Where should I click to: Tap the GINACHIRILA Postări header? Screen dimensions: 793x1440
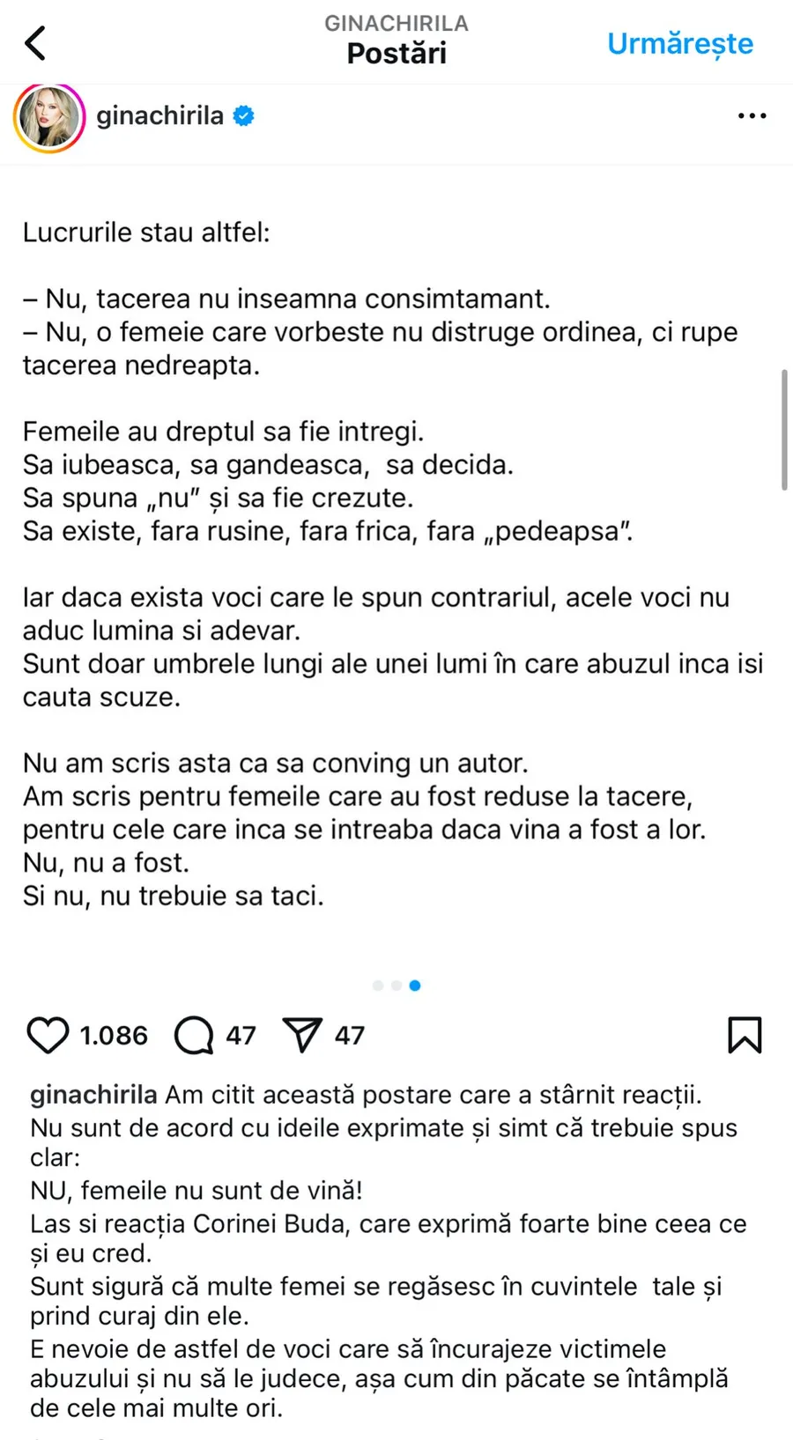[396, 23]
